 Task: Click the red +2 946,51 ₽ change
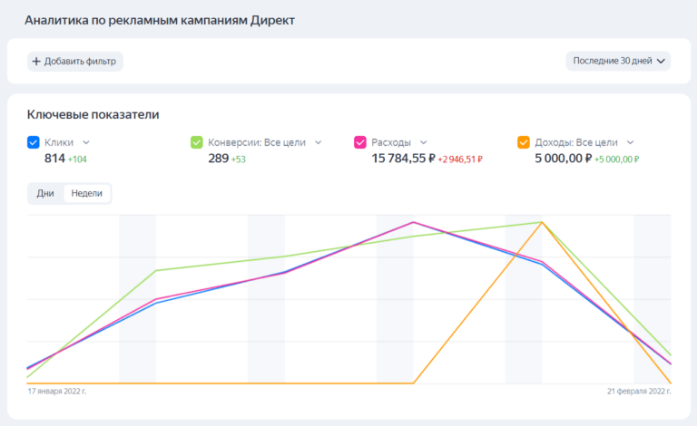pyautogui.click(x=459, y=160)
